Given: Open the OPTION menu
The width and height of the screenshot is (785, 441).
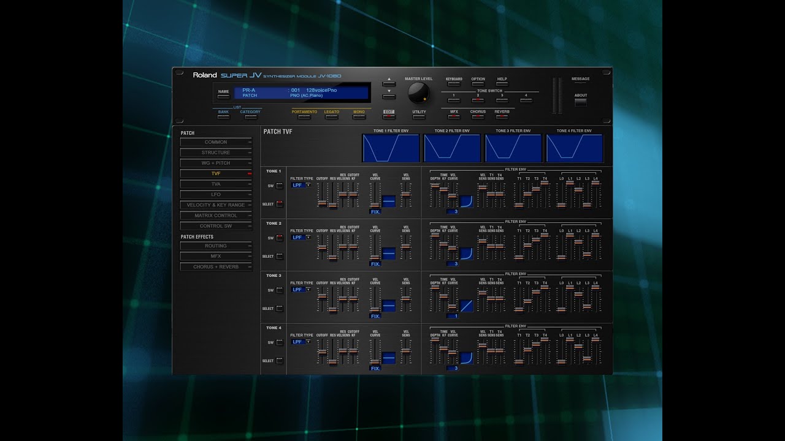Looking at the screenshot, I should (478, 84).
